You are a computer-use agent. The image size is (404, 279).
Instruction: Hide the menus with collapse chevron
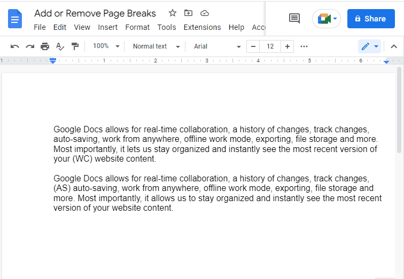pos(394,46)
